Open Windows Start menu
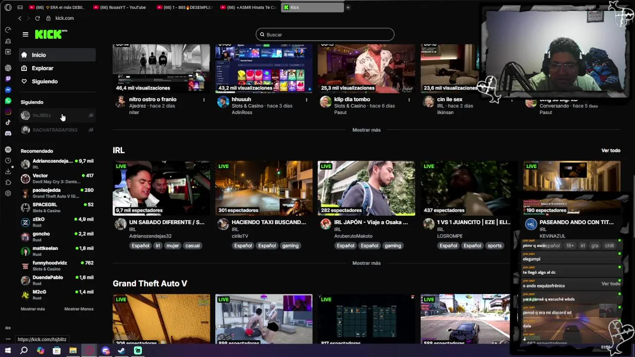The height and width of the screenshot is (357, 635). 8,351
